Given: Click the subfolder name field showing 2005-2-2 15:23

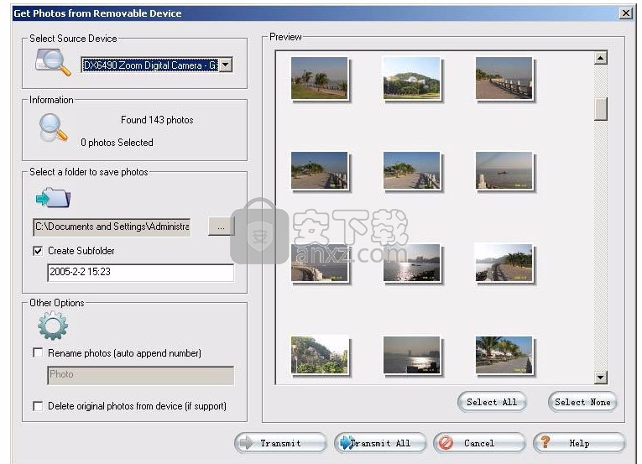Looking at the screenshot, I should point(140,273).
